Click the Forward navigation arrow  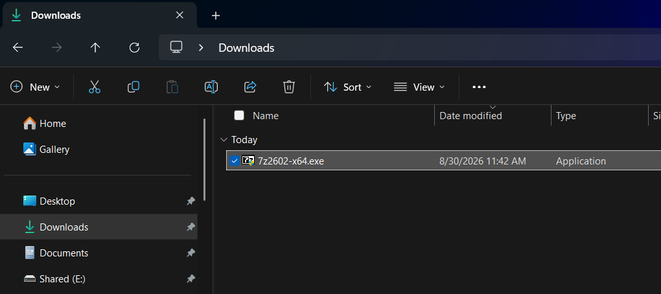[x=56, y=47]
